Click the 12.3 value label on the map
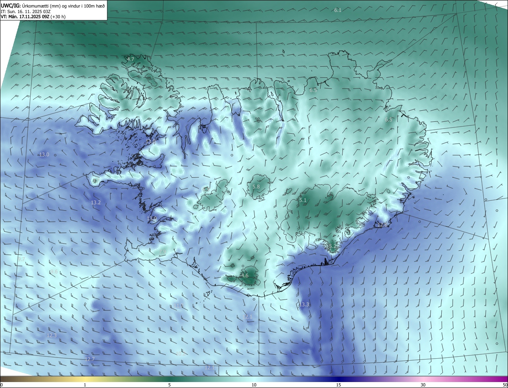 52,335
